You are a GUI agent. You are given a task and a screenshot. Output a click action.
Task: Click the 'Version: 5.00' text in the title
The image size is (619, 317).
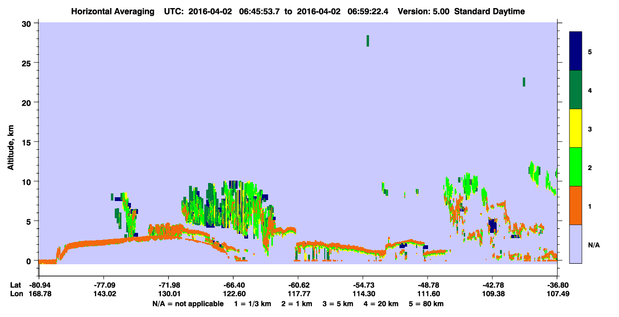(424, 11)
